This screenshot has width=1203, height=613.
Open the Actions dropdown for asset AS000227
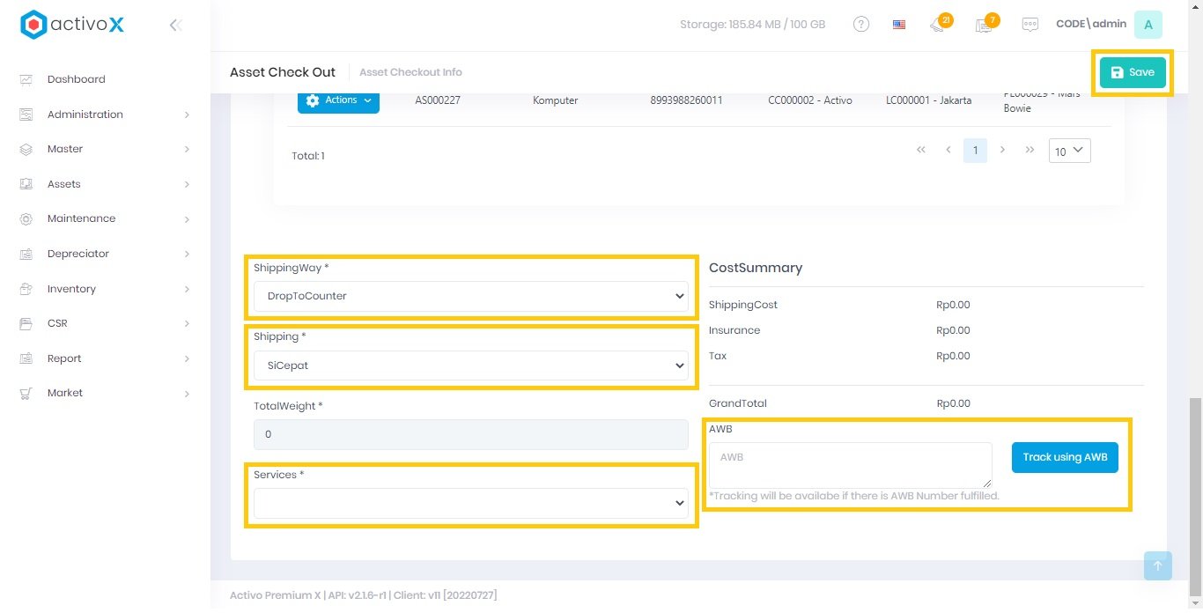tap(338, 100)
